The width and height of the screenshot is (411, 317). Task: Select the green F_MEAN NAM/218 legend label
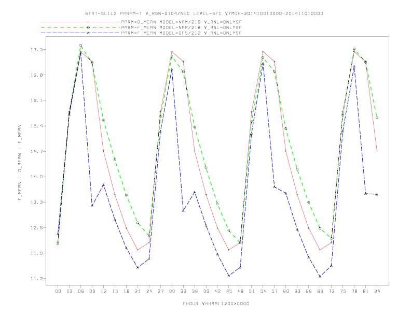(181, 27)
